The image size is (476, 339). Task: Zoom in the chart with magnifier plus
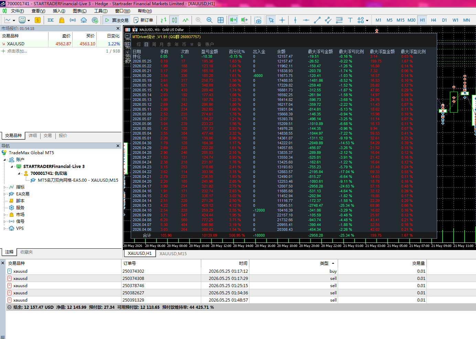tap(198, 20)
